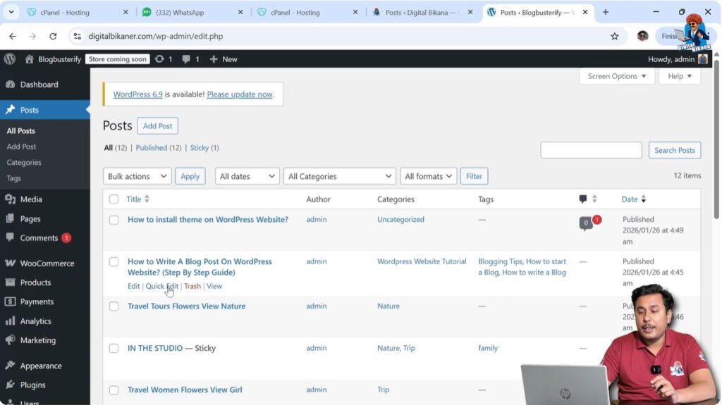This screenshot has width=722, height=405.
Task: Select Travel Women Flowers View Girl checkbox
Action: click(114, 390)
